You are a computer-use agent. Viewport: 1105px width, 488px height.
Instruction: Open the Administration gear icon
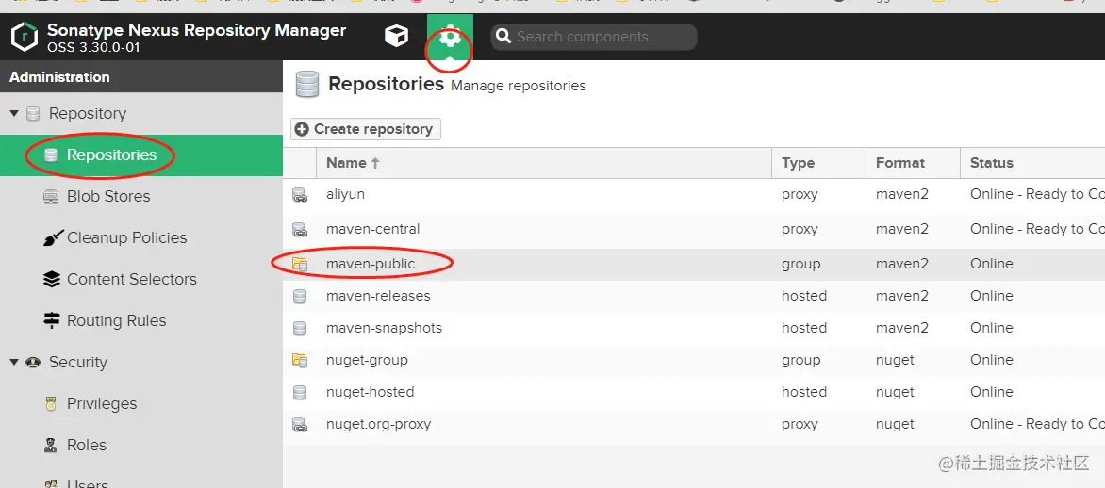point(450,39)
